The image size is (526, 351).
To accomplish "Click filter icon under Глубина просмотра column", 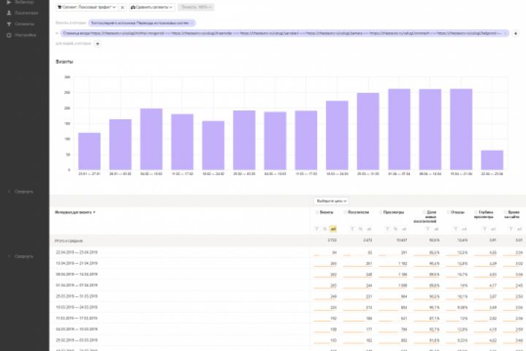I will click(x=484, y=229).
